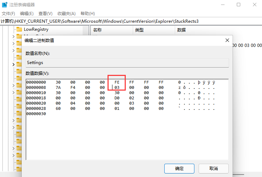Close the Registry Editor main window

(x=255, y=5)
